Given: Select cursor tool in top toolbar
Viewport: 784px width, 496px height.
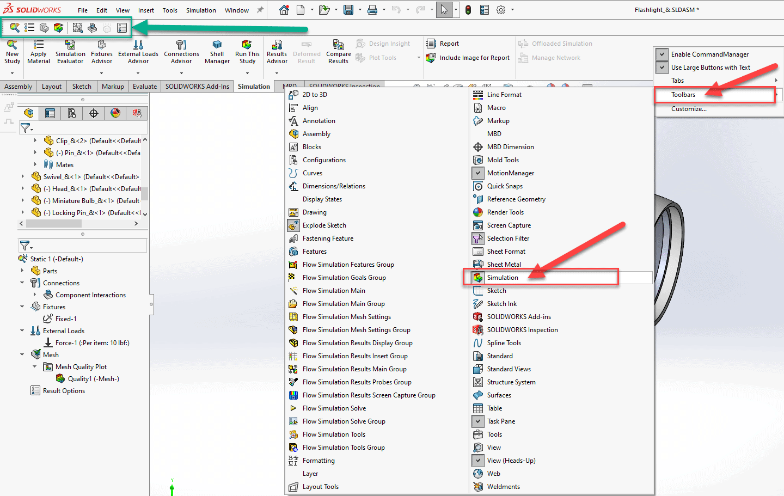Looking at the screenshot, I should coord(444,10).
